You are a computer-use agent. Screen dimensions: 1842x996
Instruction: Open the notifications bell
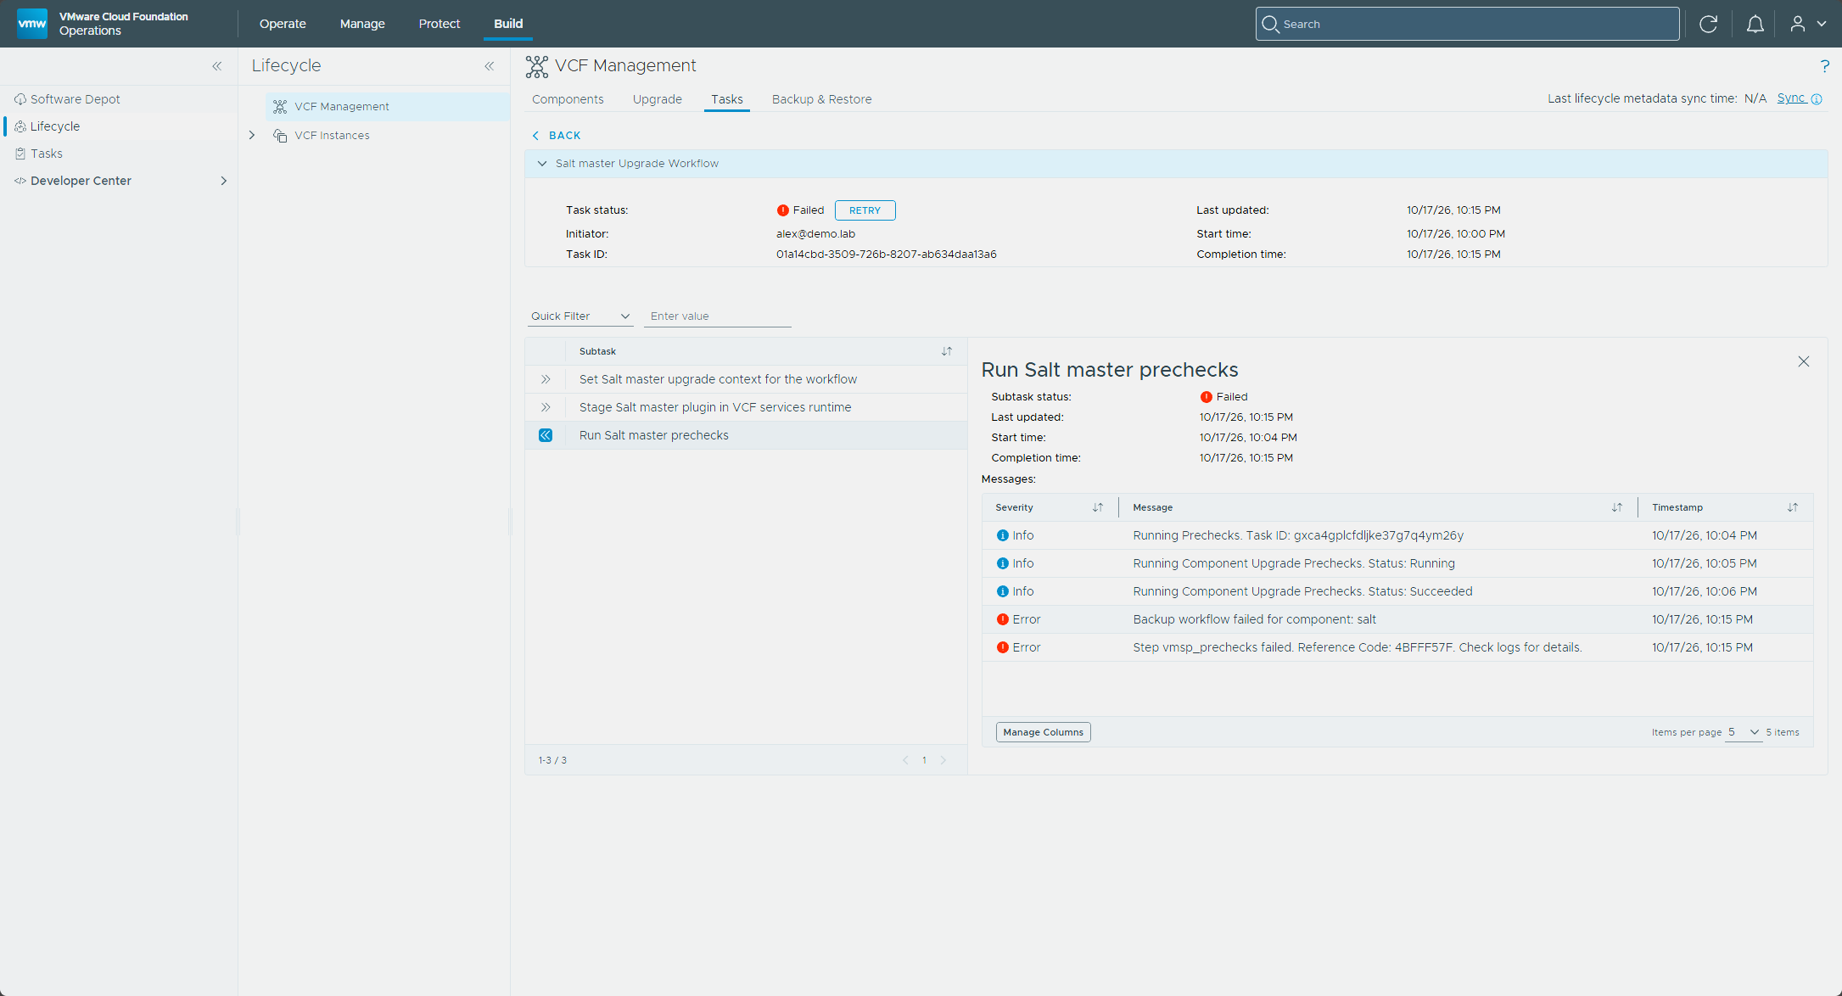click(1755, 24)
